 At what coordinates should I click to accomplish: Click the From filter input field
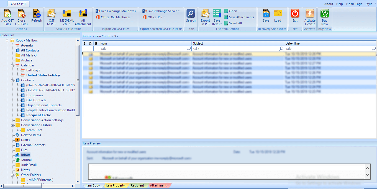point(145,49)
